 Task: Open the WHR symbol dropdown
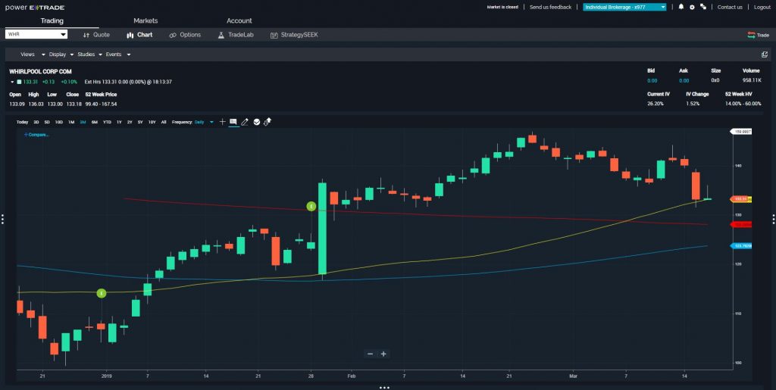coord(36,35)
